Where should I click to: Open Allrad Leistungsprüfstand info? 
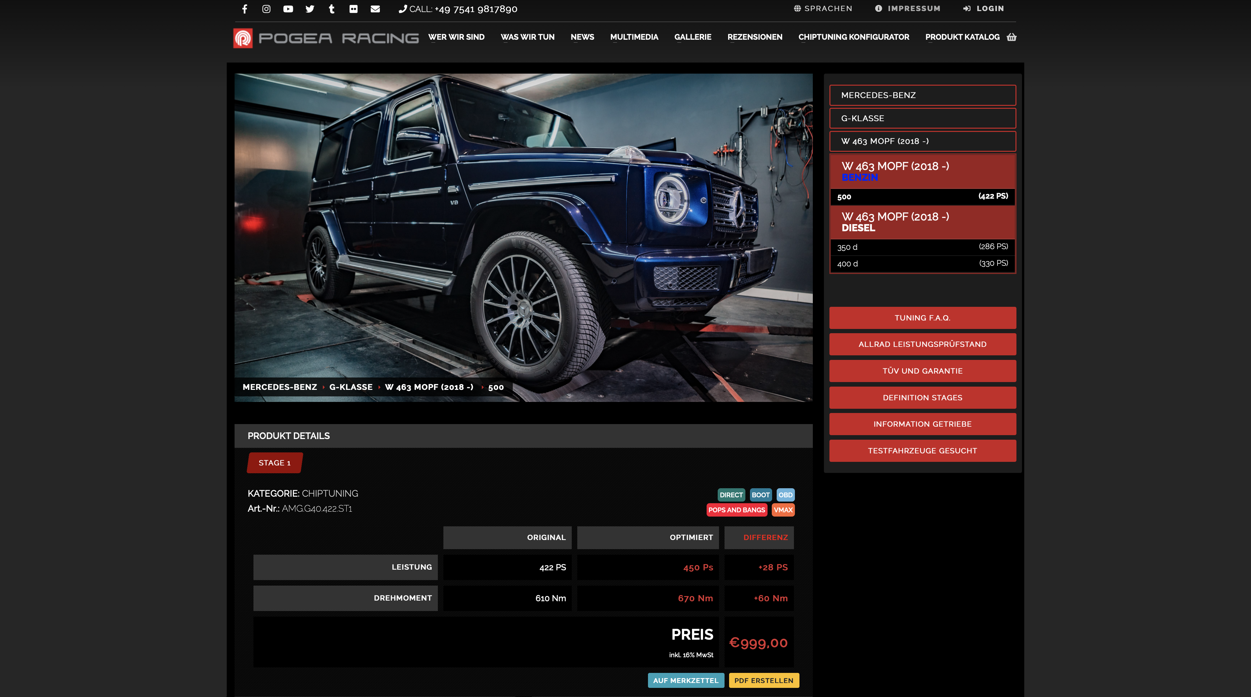tap(922, 344)
